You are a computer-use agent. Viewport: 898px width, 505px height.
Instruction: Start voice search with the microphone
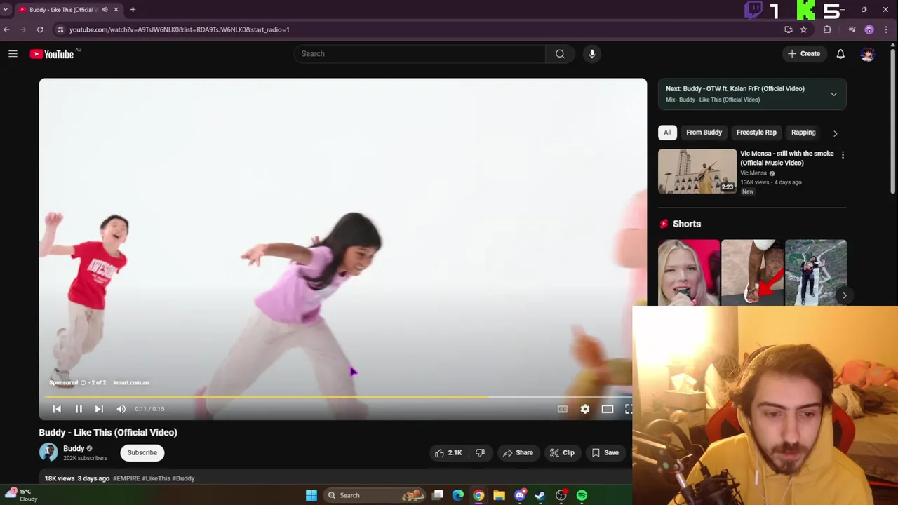[x=592, y=54]
